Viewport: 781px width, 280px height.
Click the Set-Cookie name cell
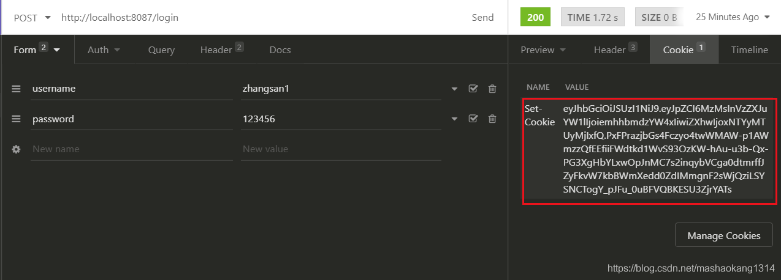(x=539, y=115)
